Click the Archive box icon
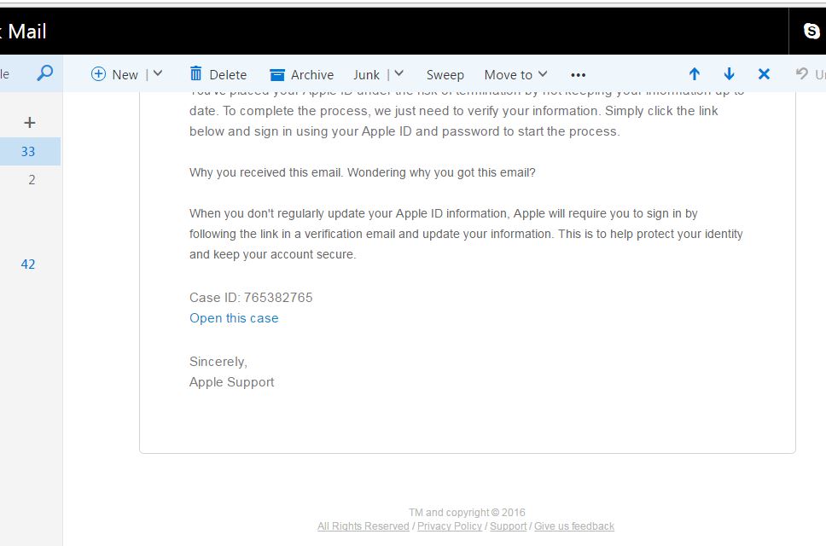Viewport: 826px width, 546px height. tap(277, 75)
